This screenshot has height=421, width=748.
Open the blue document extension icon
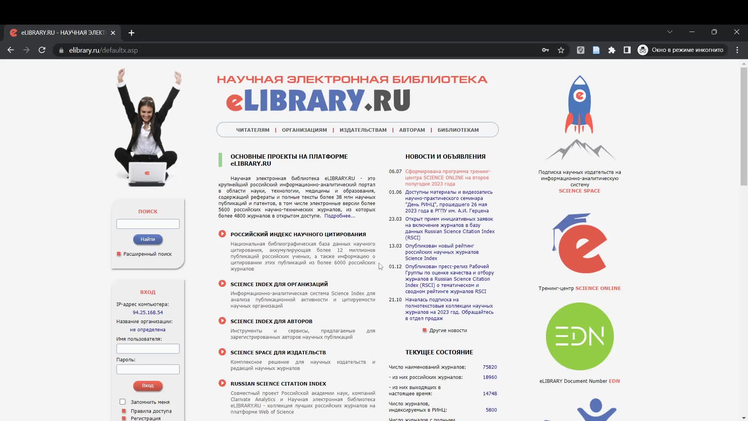[x=596, y=50]
